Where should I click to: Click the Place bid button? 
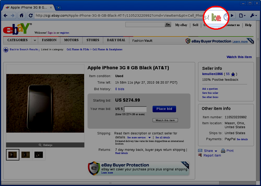164,109
